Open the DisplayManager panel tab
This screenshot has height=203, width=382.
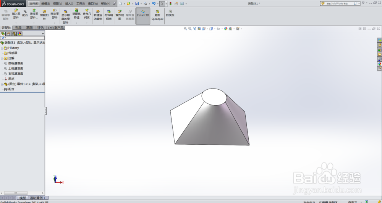point(19,34)
